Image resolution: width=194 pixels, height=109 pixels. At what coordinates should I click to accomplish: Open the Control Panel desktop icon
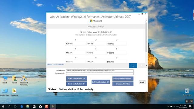pyautogui.click(x=5, y=92)
